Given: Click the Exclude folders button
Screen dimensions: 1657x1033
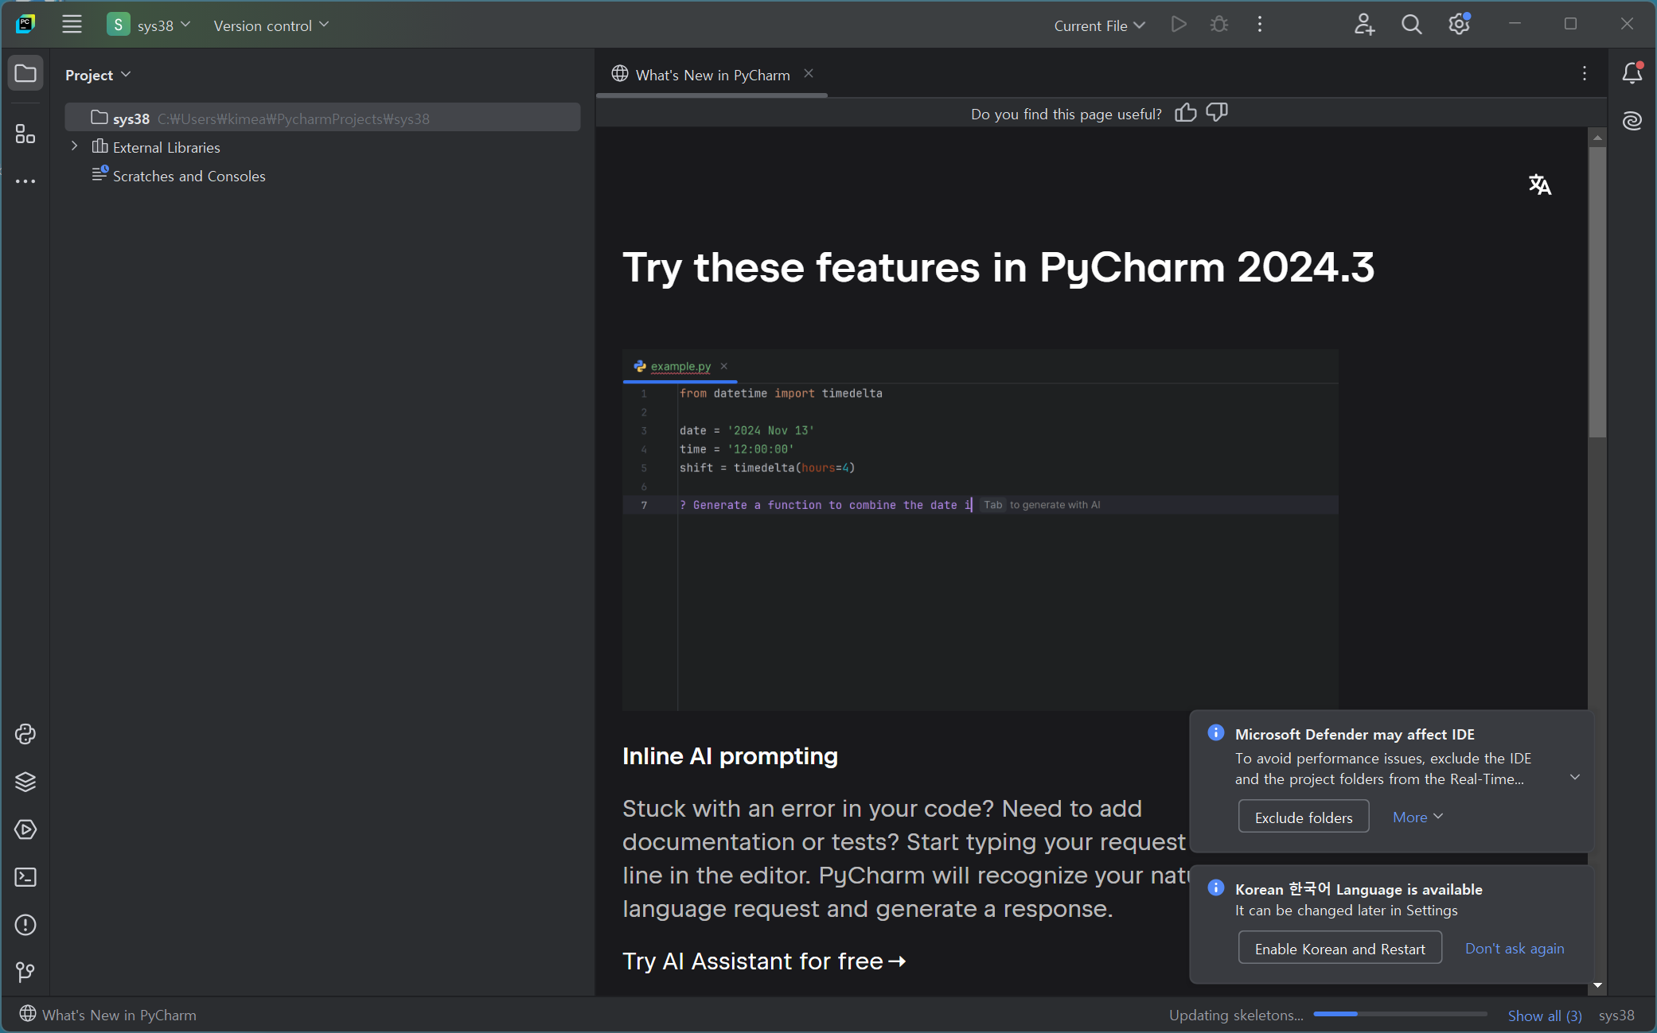Looking at the screenshot, I should 1303,817.
